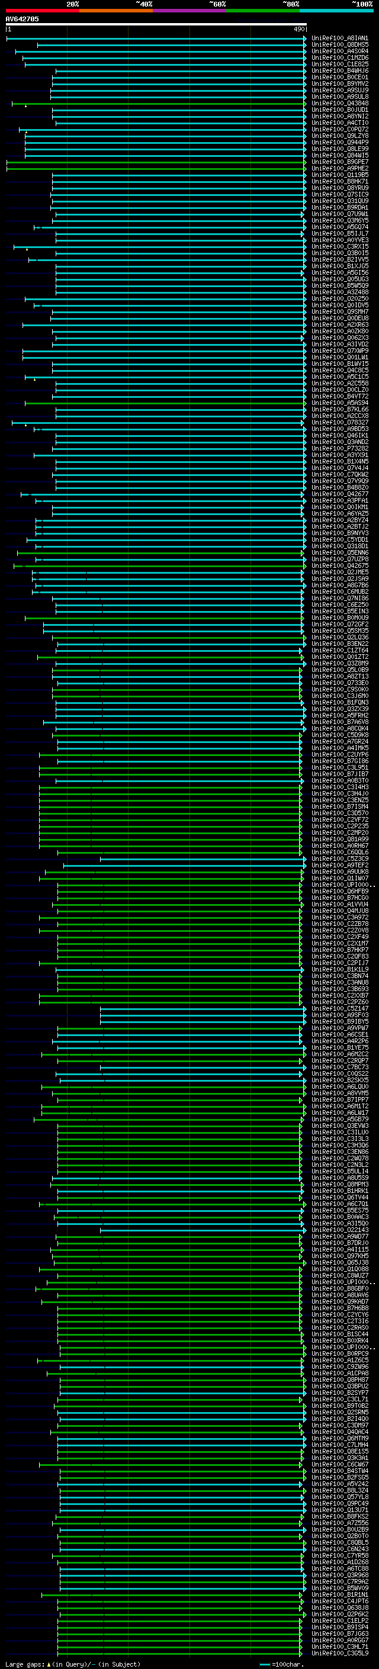
Task: Select hit label UniRef100_A9PHE2
Action: pos(339,169)
